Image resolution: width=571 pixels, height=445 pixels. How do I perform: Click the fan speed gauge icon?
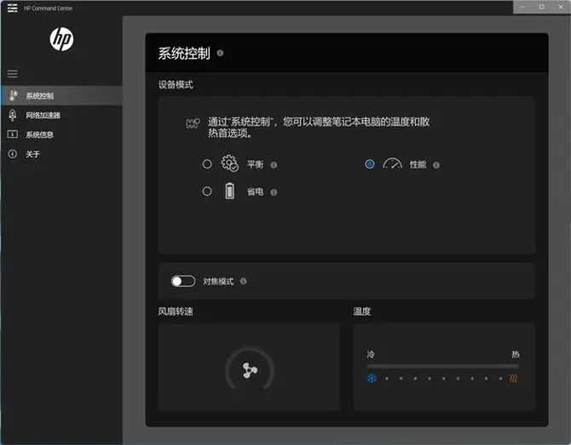point(250,370)
